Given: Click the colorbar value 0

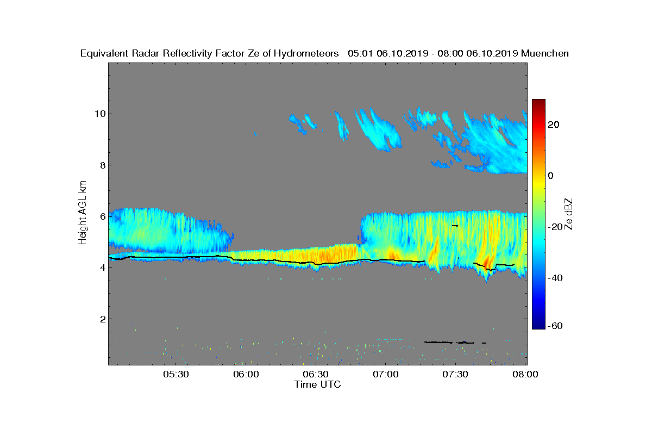Looking at the screenshot, I should tap(551, 176).
